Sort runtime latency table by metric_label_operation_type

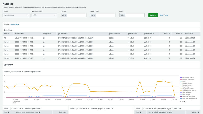(x=28, y=112)
